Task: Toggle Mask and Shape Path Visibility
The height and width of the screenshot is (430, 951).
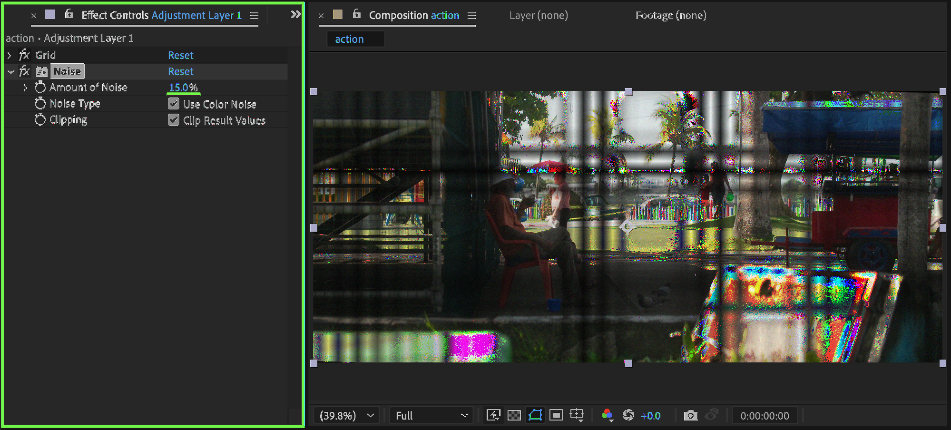Action: [535, 415]
